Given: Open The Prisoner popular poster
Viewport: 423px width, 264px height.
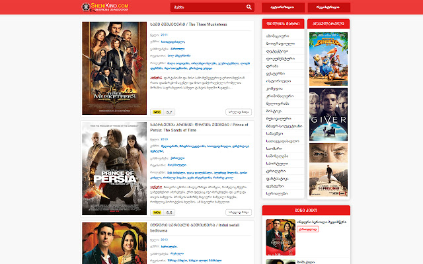Looking at the screenshot, I should [x=328, y=170].
